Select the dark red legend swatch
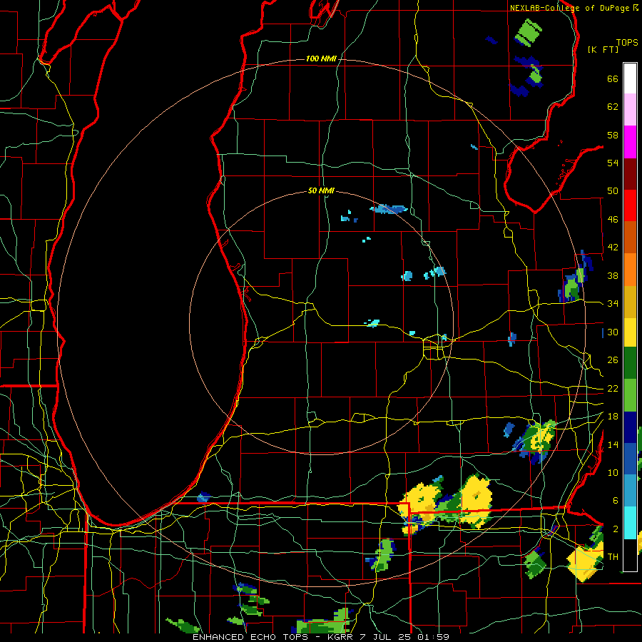The image size is (642, 642). coord(630,175)
